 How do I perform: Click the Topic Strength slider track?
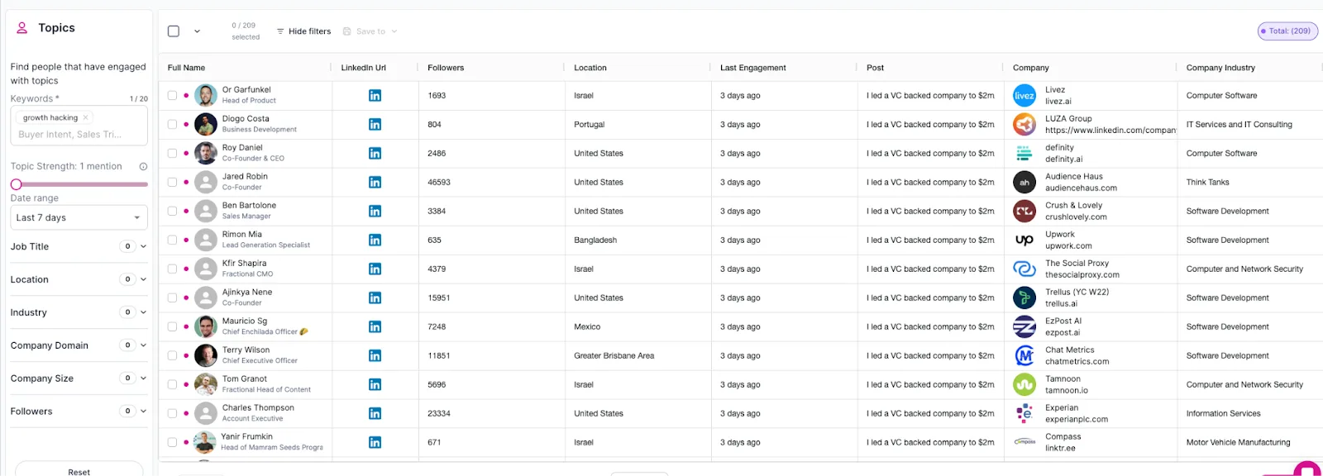[x=79, y=184]
